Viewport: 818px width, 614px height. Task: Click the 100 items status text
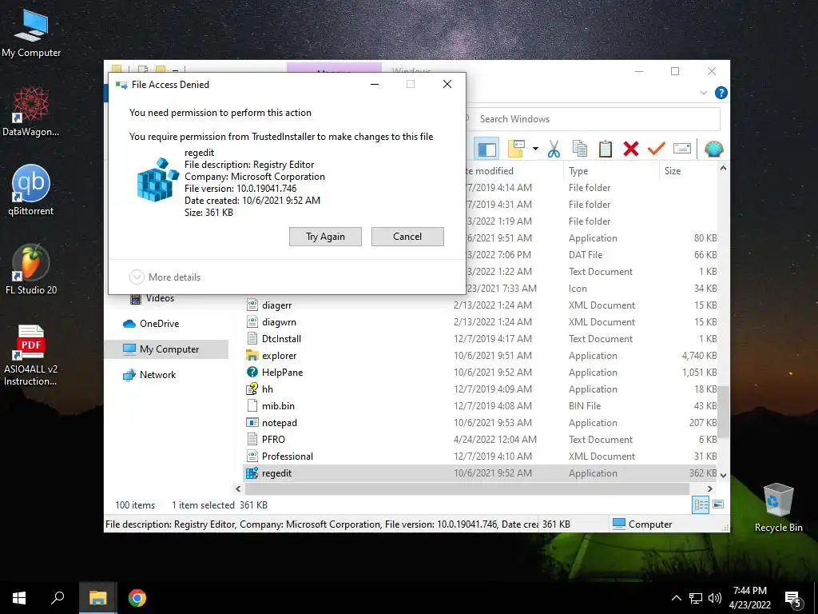[x=135, y=505]
